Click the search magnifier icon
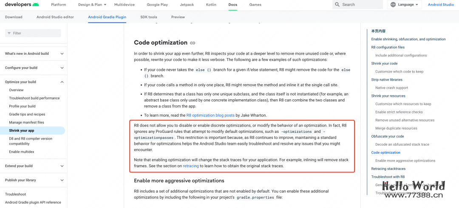This screenshot has width=459, height=208. click(x=337, y=5)
